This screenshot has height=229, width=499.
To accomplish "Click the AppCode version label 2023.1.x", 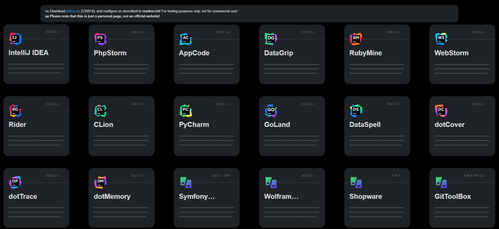I will pos(223,32).
